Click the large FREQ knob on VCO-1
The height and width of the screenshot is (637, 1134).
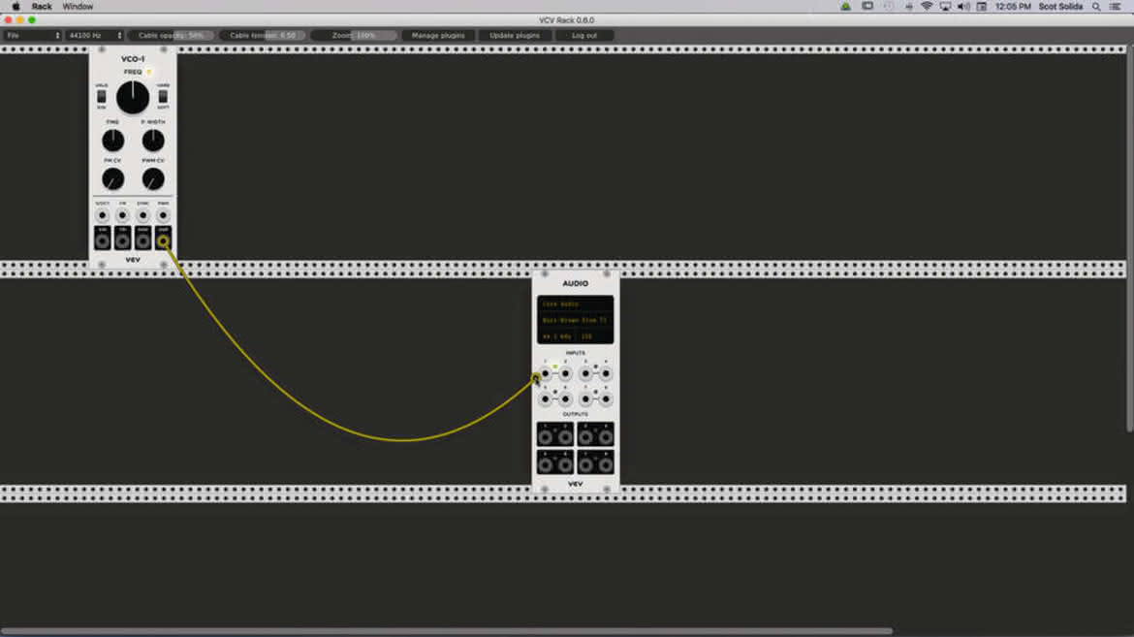click(133, 98)
